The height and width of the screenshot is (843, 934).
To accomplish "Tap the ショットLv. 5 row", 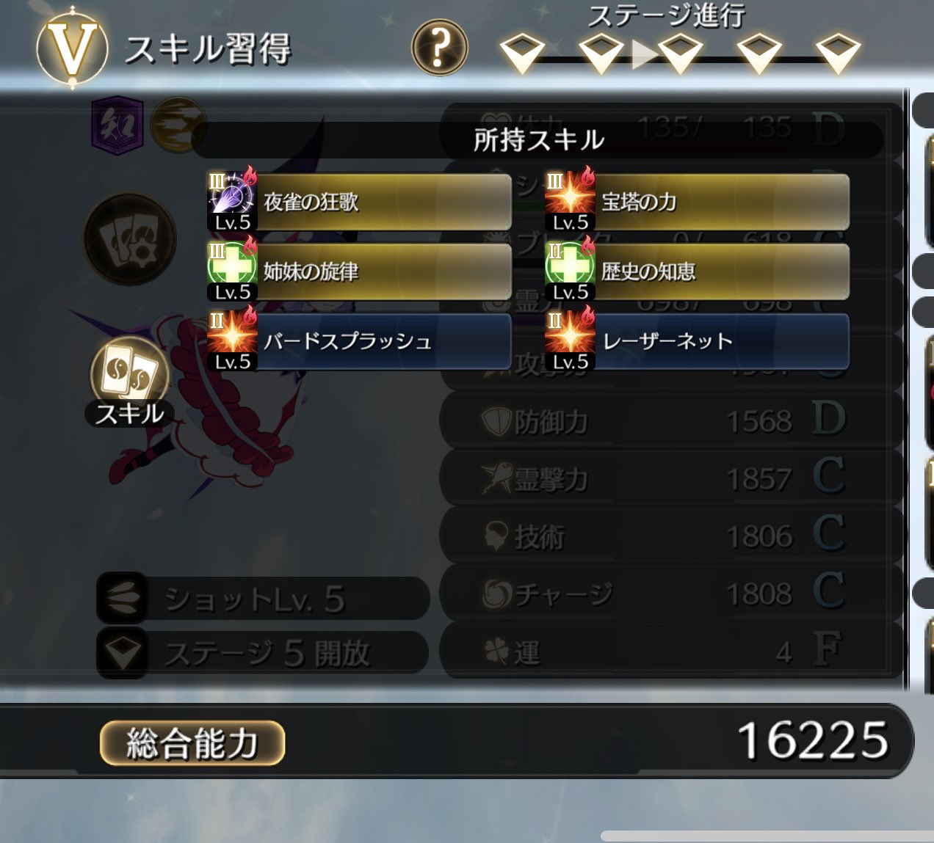I will pyautogui.click(x=262, y=599).
